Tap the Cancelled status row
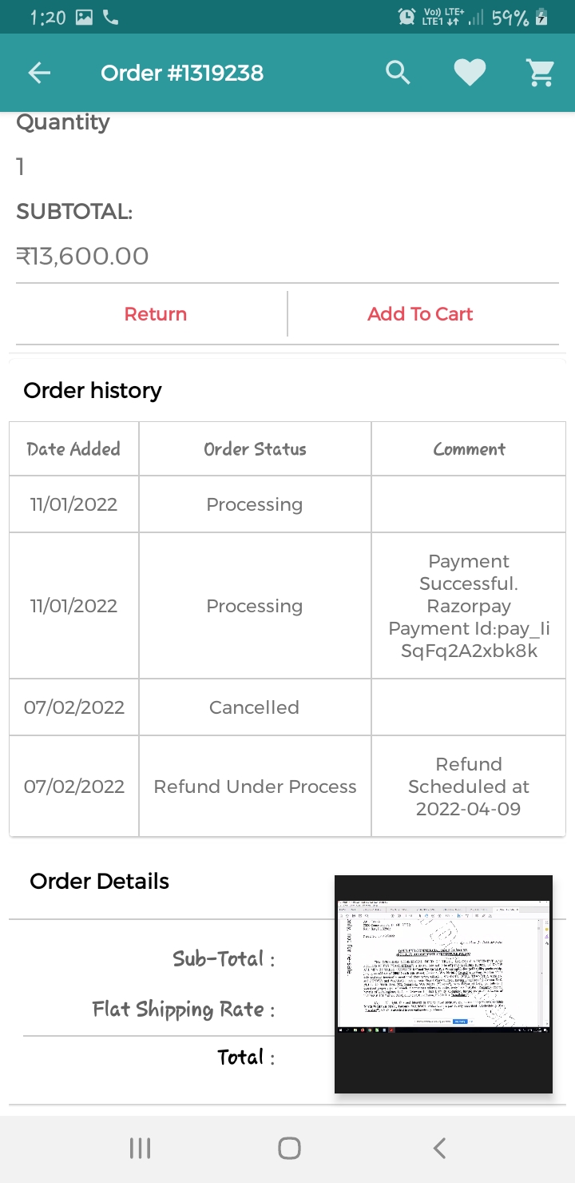Image resolution: width=575 pixels, height=1183 pixels. click(254, 707)
